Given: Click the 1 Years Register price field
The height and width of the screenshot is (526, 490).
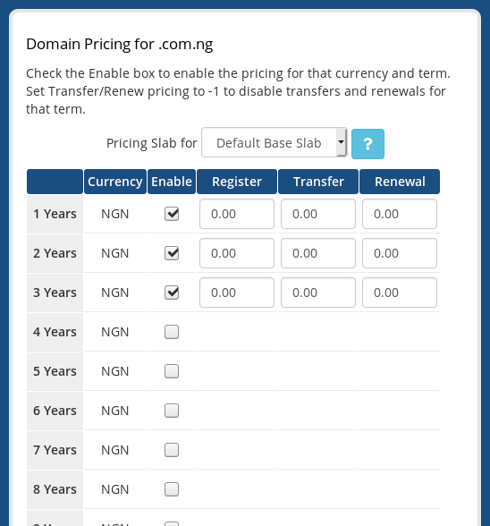Looking at the screenshot, I should pyautogui.click(x=237, y=214).
